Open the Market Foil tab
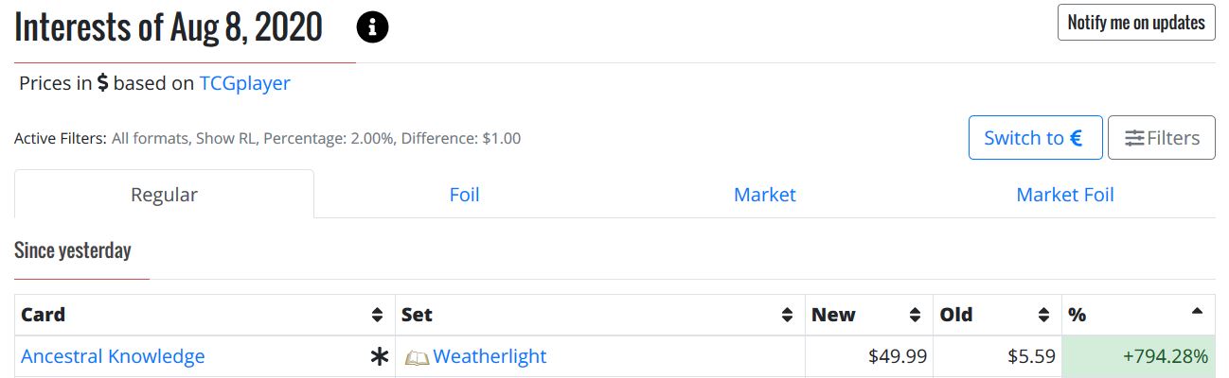The image size is (1229, 378). point(1064,195)
